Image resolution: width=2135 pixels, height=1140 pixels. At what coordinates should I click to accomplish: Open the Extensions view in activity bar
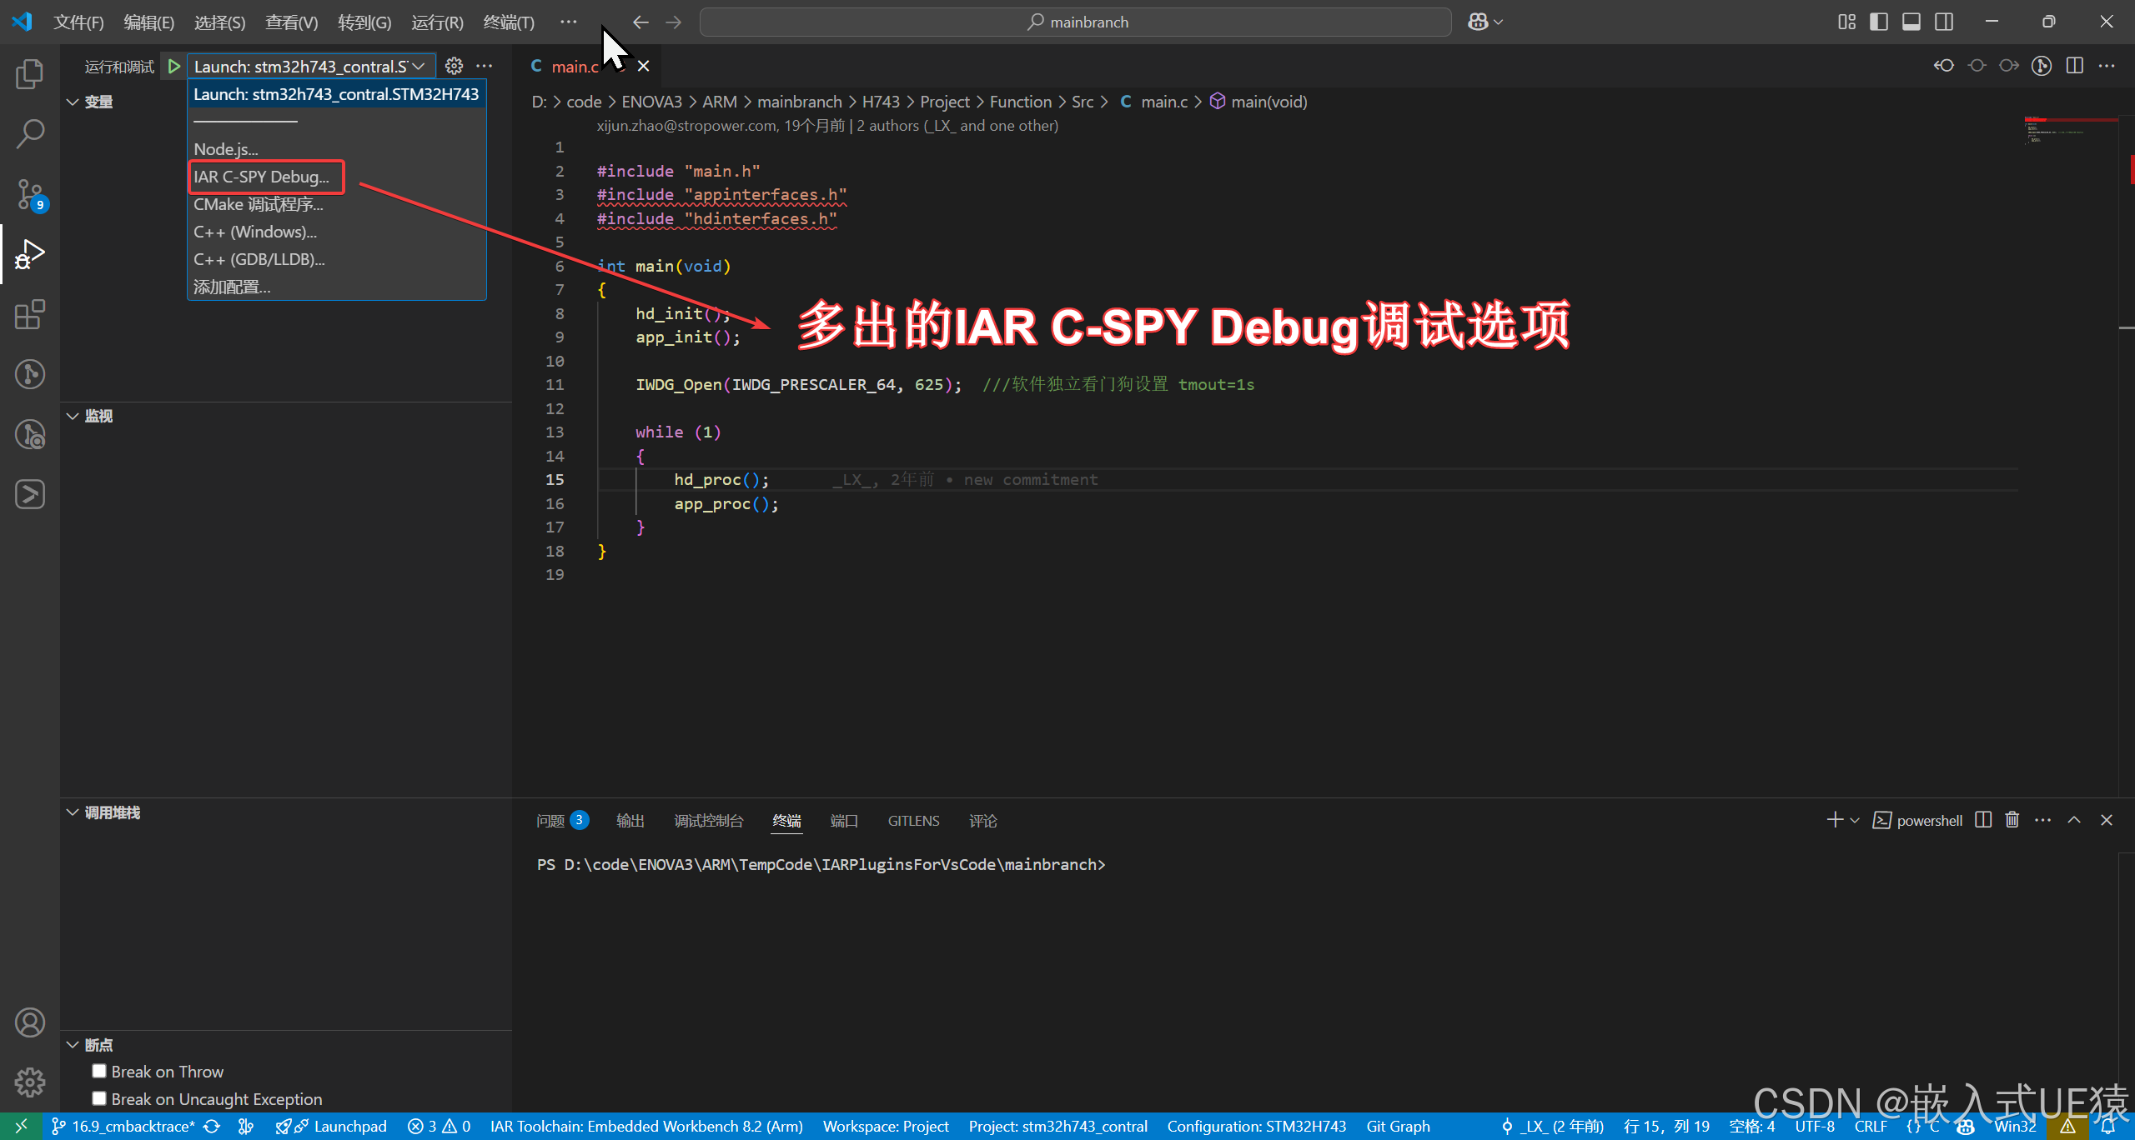pos(30,314)
